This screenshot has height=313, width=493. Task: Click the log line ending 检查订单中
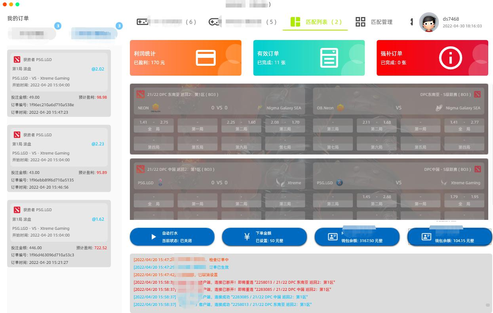click(181, 260)
